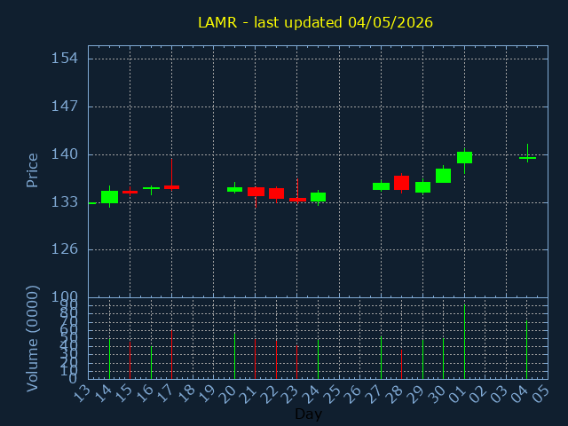Select the red candlestick for day 21

(256, 192)
